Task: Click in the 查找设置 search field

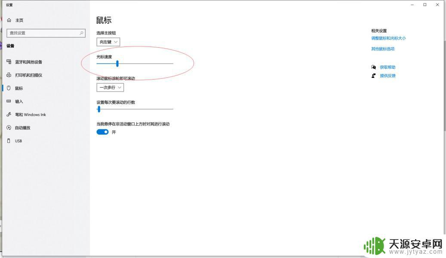Action: point(46,33)
